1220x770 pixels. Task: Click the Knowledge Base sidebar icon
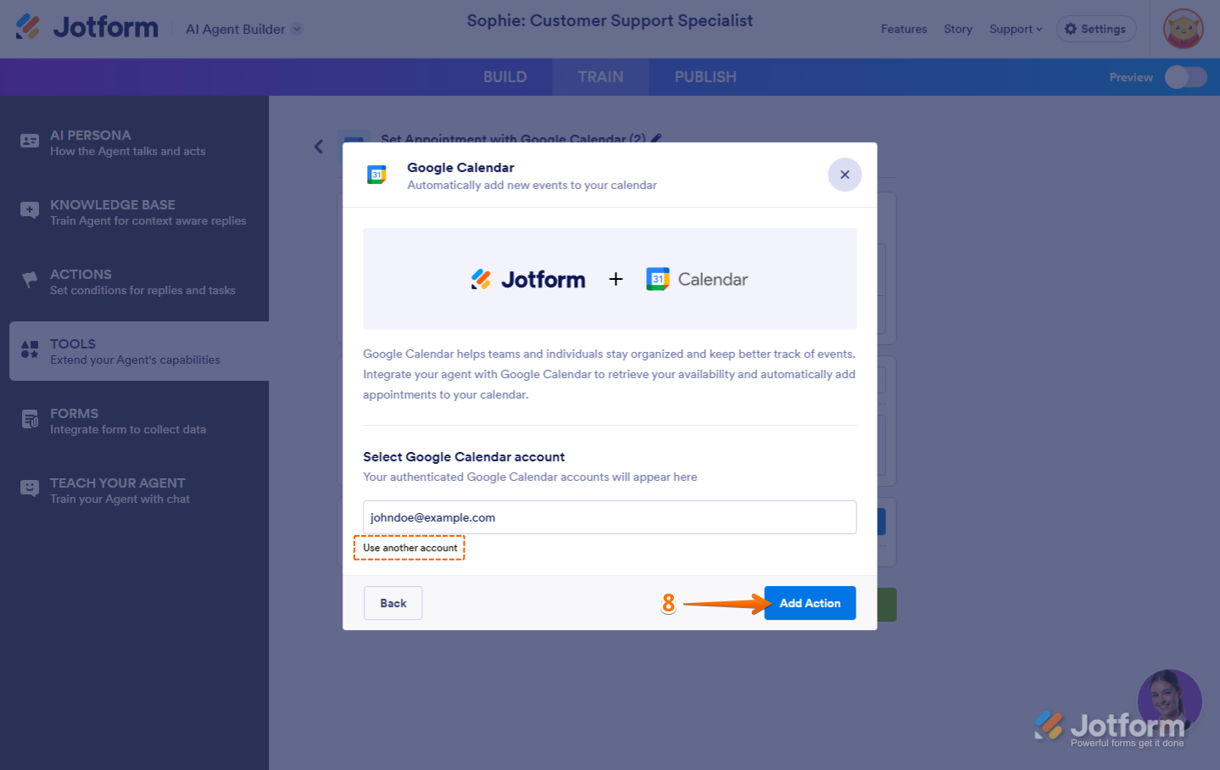30,211
